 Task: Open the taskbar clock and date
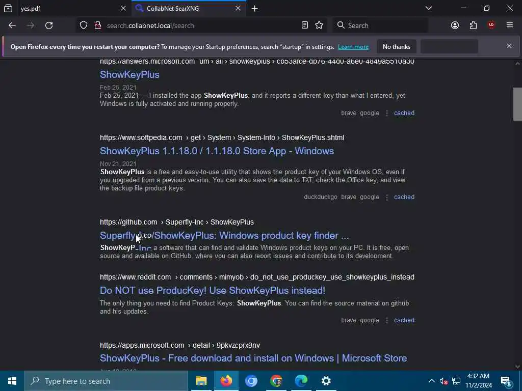[x=478, y=381]
